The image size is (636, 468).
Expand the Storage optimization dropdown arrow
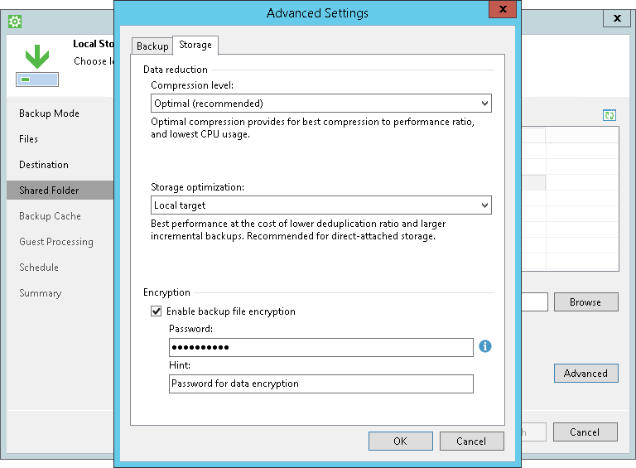pos(484,205)
